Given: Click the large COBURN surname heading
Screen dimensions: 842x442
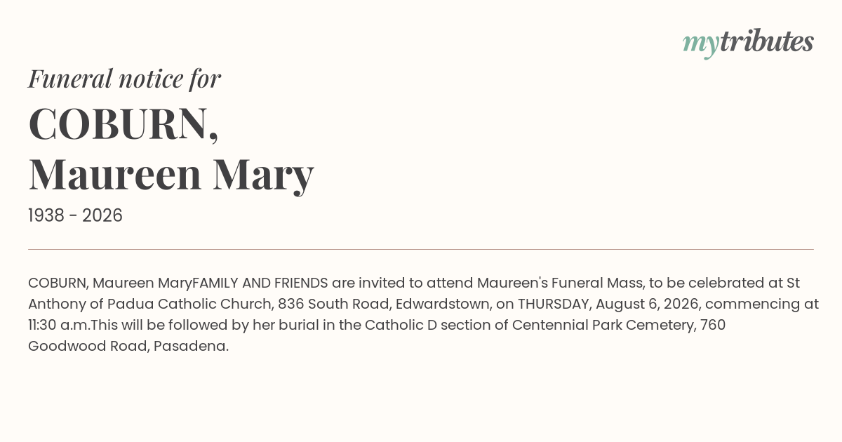Looking at the screenshot, I should 123,125.
